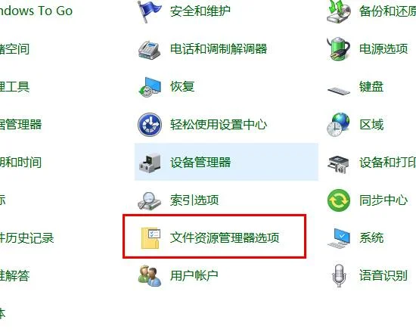Open the 轻松使用设置中心 link

[219, 124]
